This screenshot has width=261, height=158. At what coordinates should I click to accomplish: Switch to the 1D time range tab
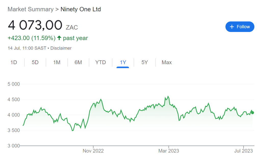tap(14, 62)
